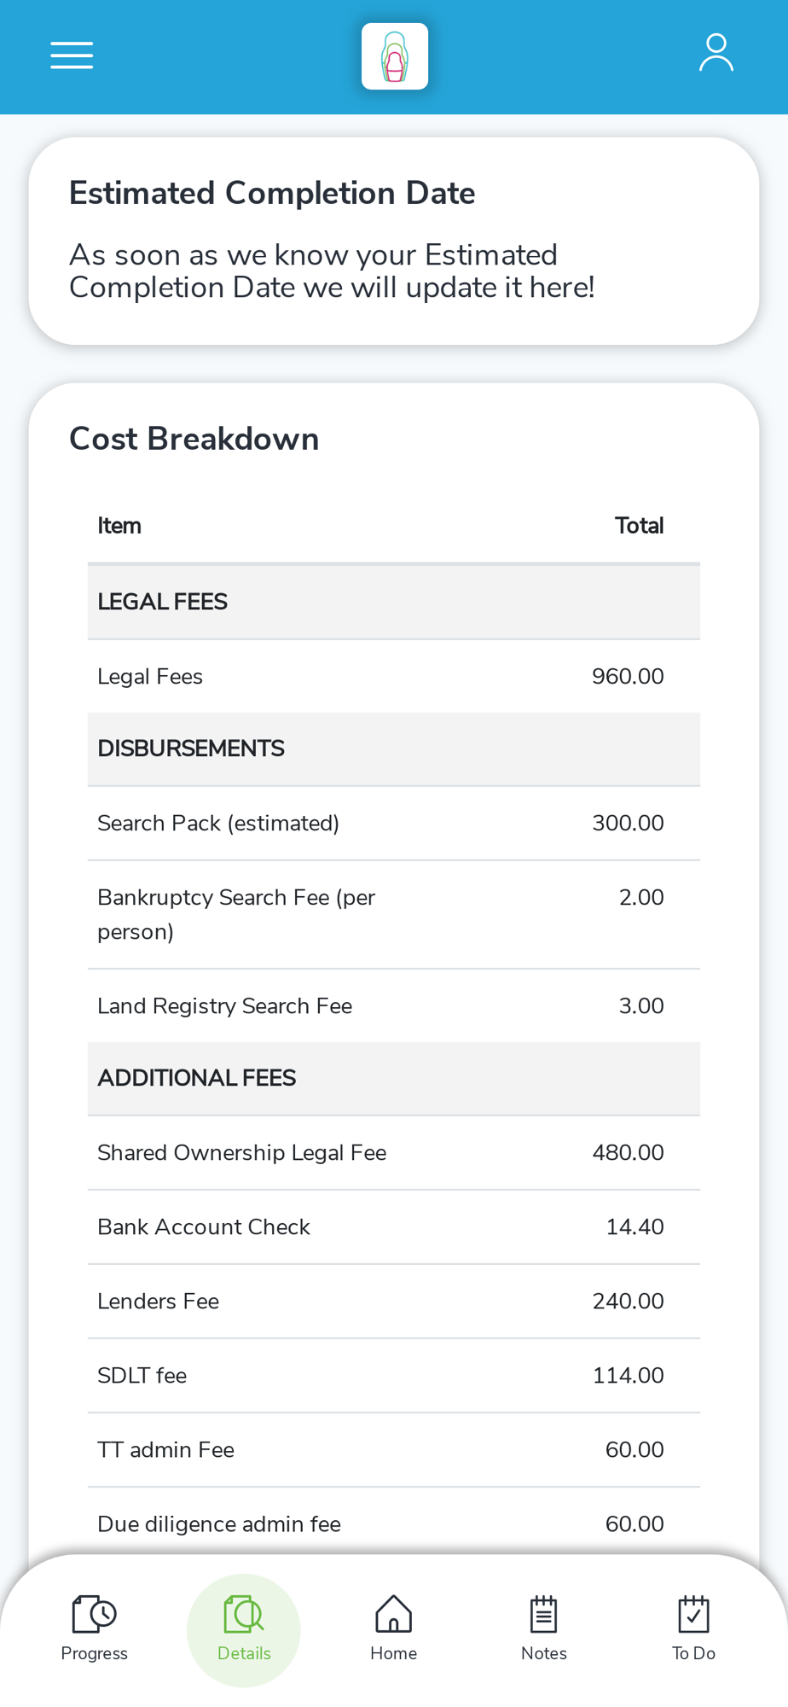The height and width of the screenshot is (1707, 788).
Task: Click the DISBURSEMENTS section header
Action: click(393, 749)
